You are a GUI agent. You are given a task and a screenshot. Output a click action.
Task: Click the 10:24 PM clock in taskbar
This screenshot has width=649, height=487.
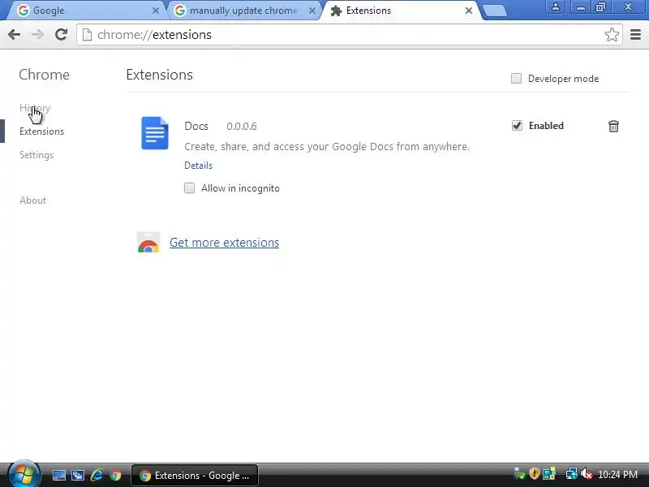click(617, 475)
